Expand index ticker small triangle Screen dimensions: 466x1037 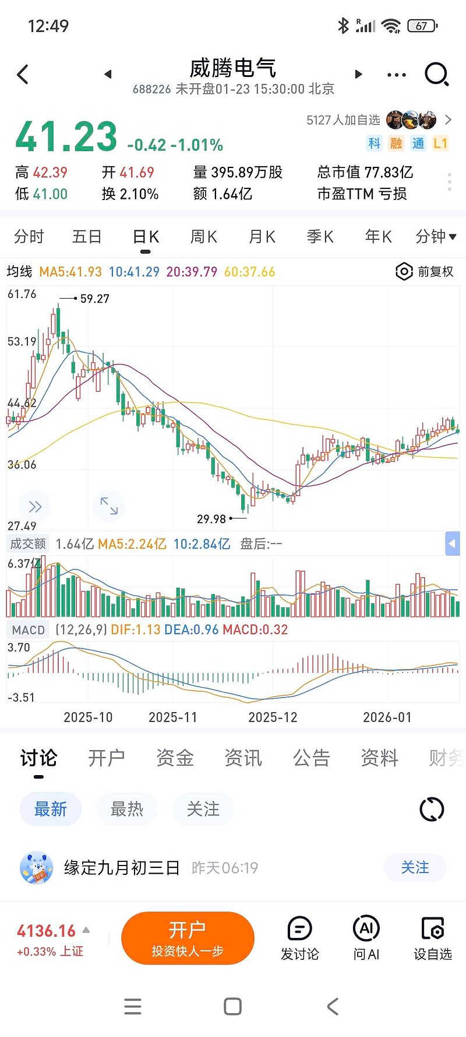click(86, 930)
